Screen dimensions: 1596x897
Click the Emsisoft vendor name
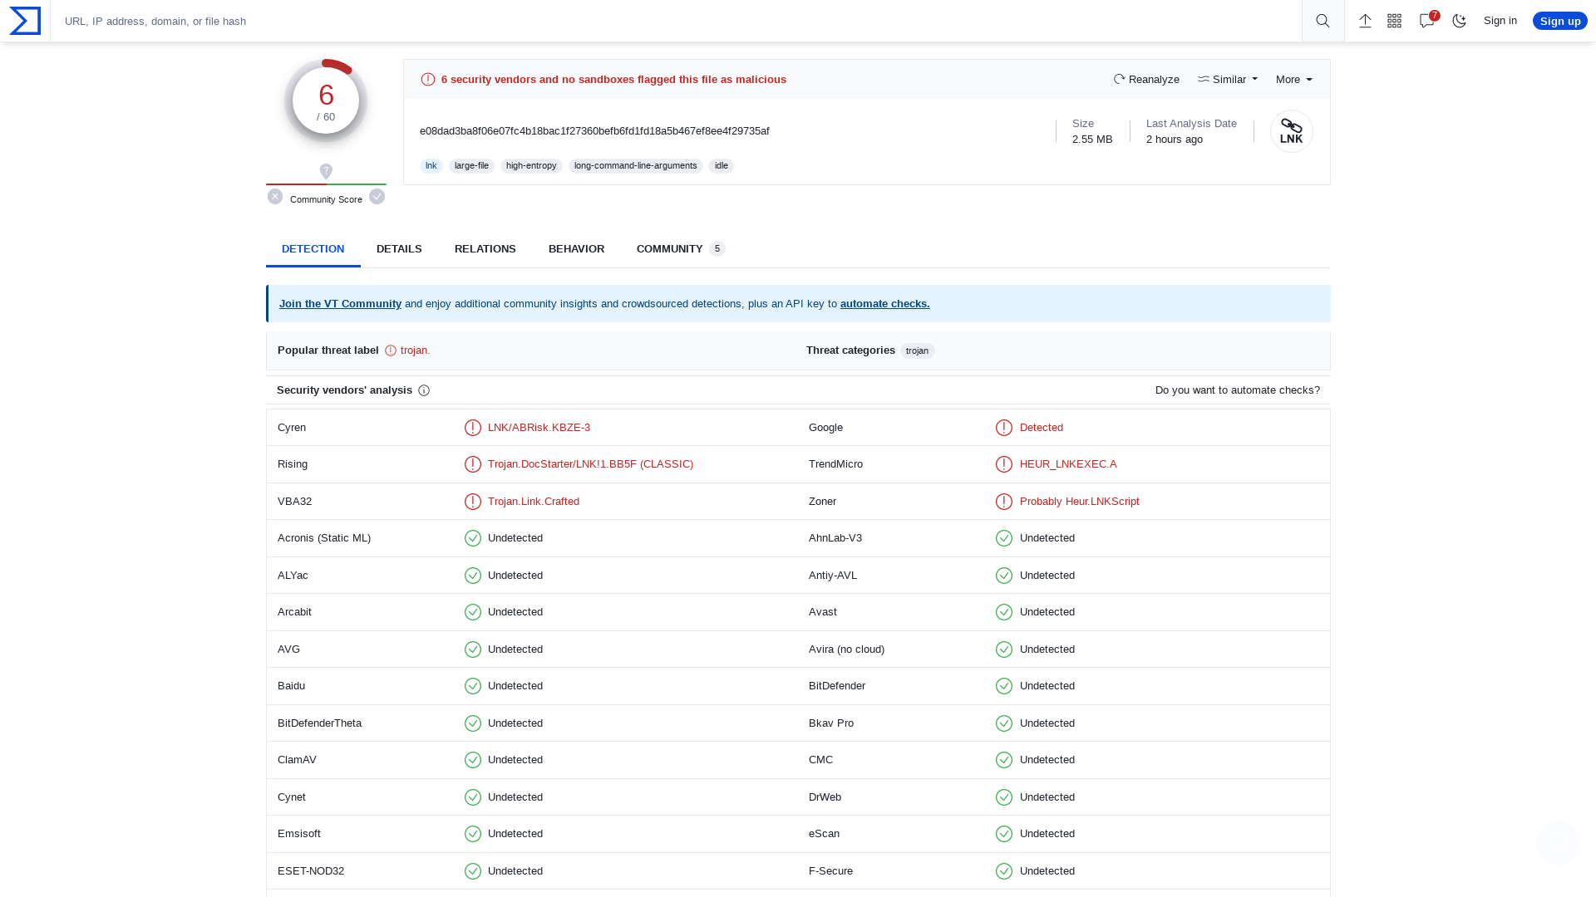pos(299,834)
